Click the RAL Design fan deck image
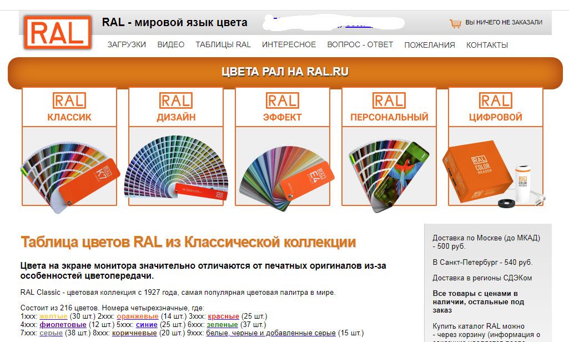Image resolution: width=569 pixels, height=342 pixels. (176, 168)
